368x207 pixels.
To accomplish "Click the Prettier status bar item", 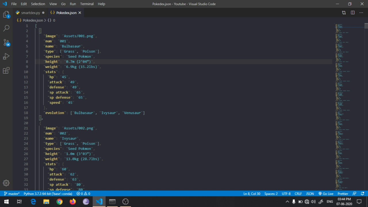I will pyautogui.click(x=343, y=194).
